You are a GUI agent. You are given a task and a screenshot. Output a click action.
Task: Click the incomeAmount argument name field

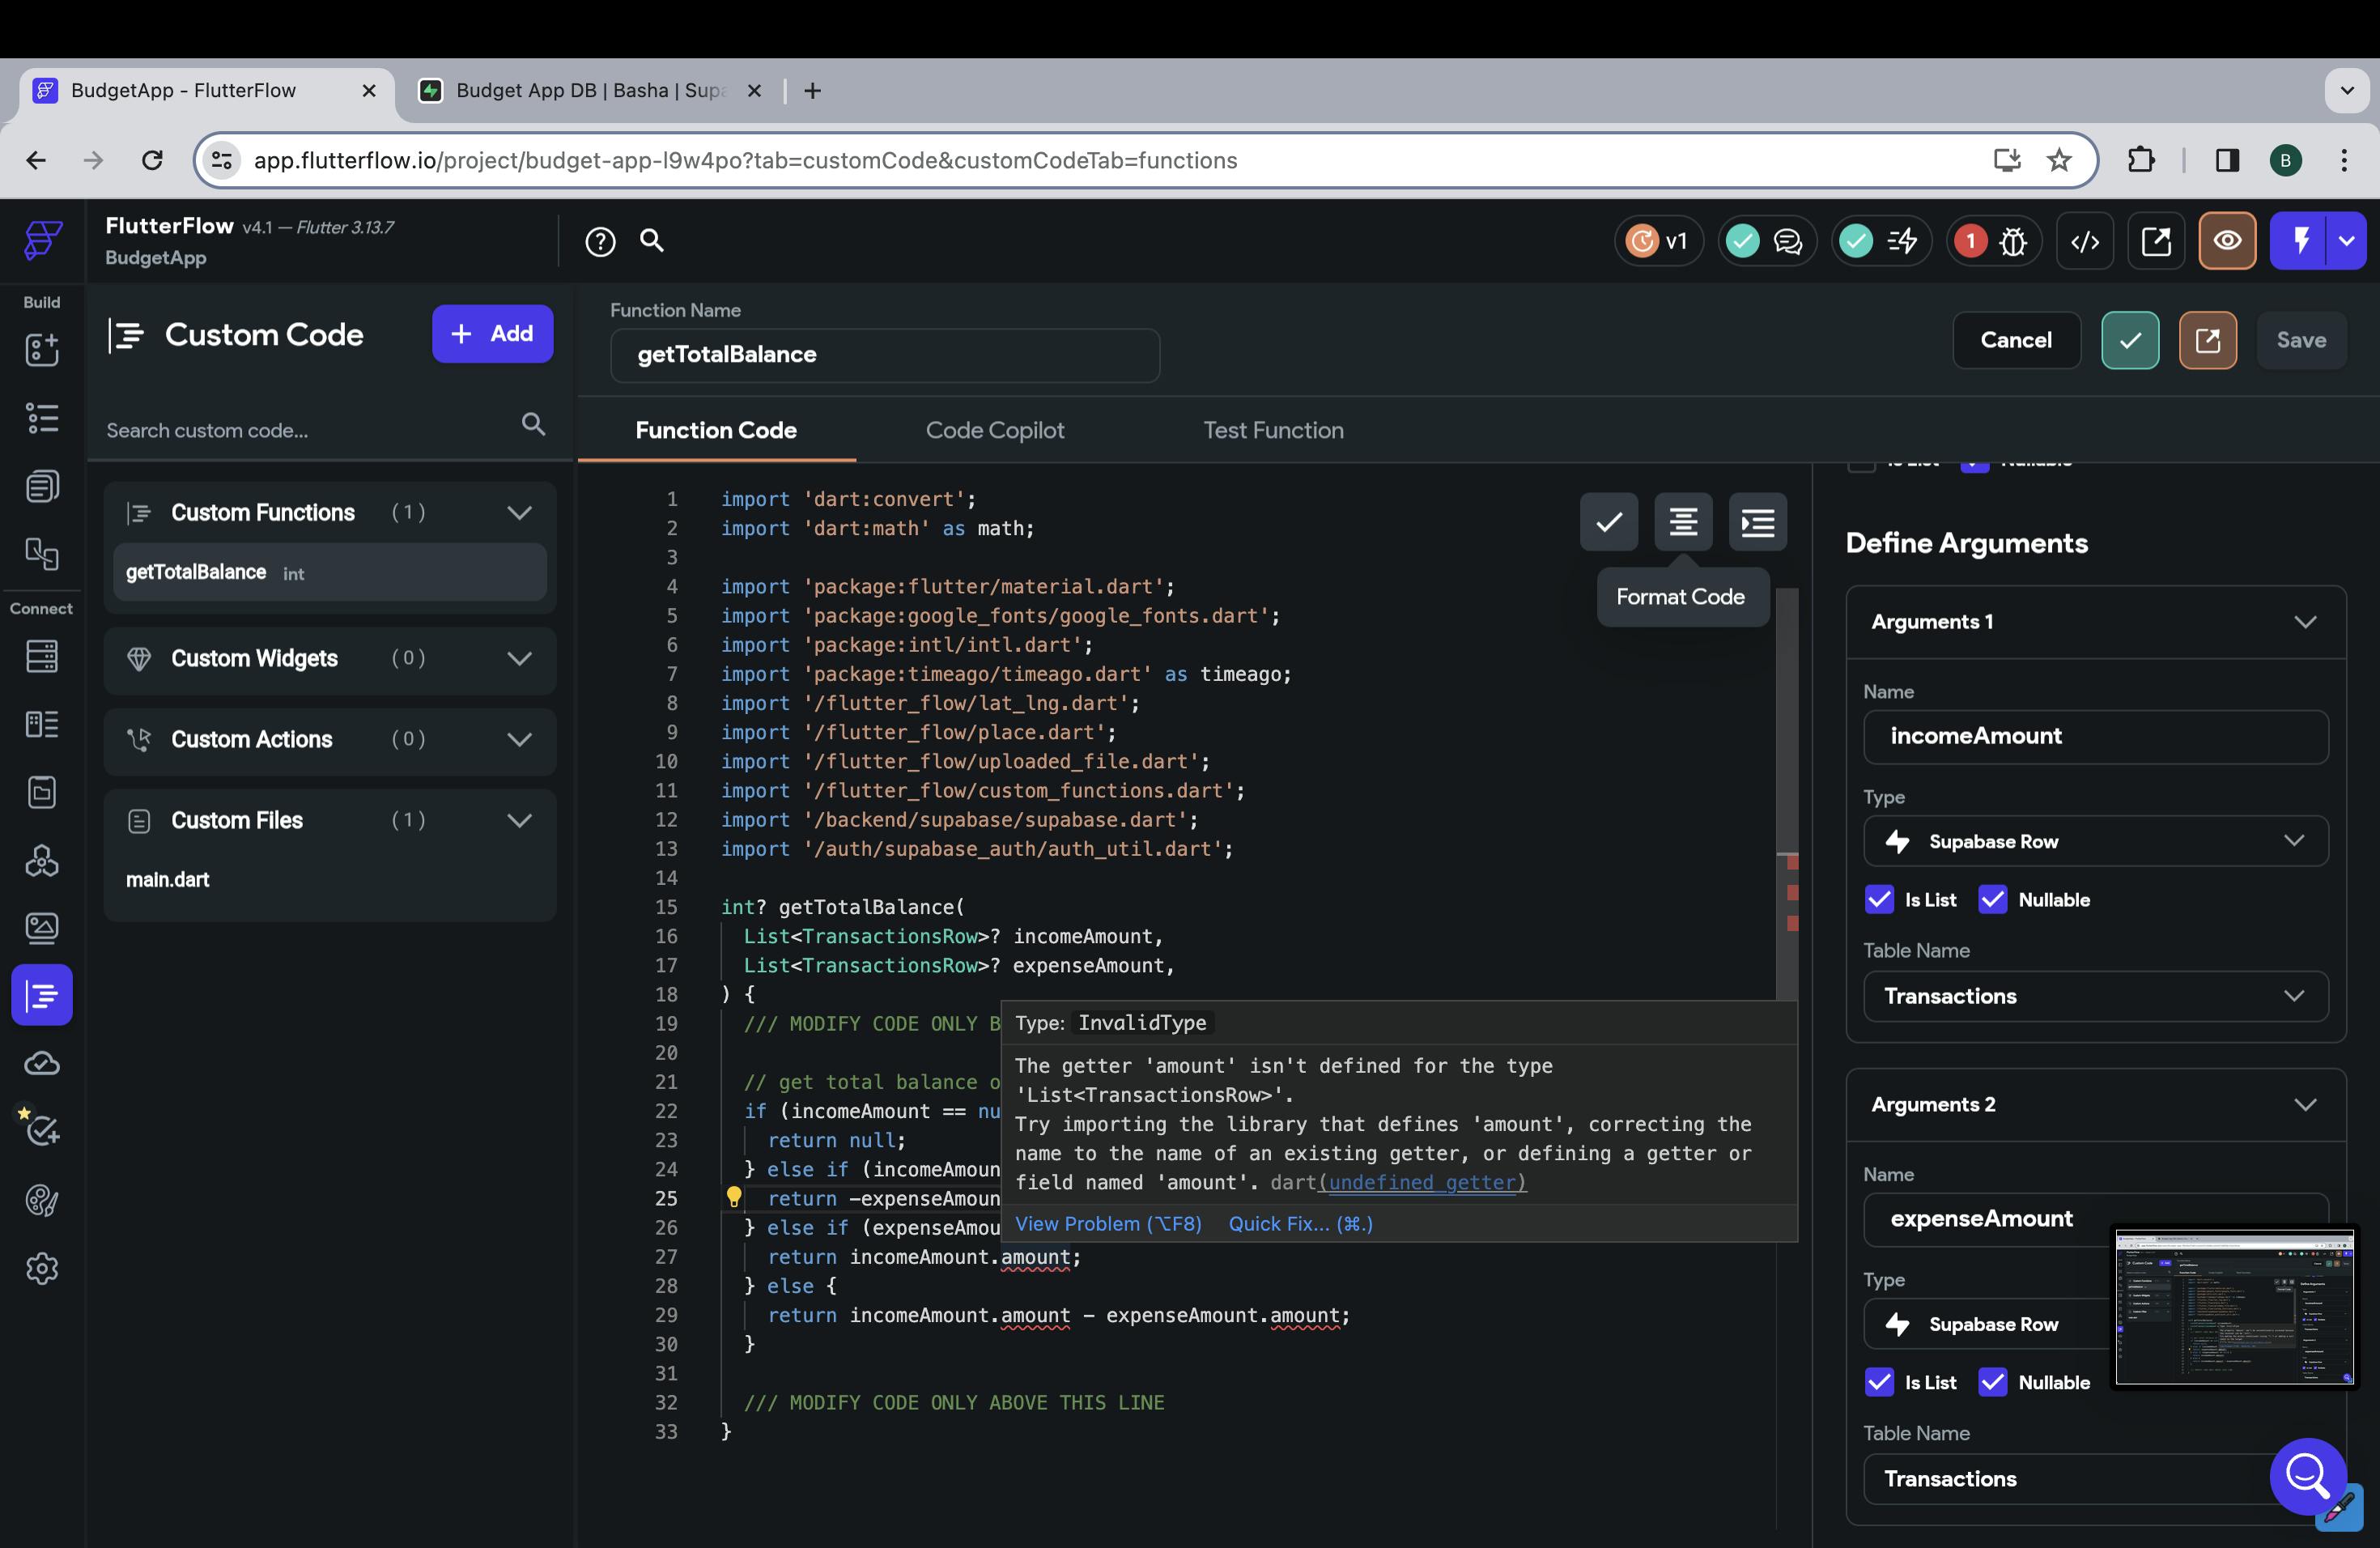[2095, 737]
